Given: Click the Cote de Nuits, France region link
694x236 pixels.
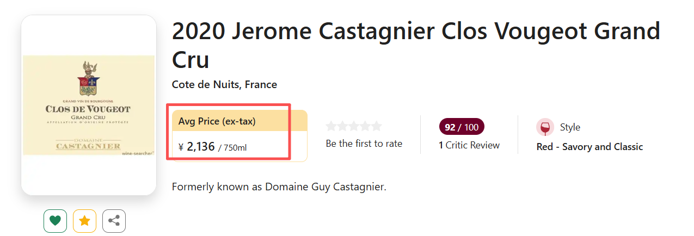Looking at the screenshot, I should (x=224, y=85).
